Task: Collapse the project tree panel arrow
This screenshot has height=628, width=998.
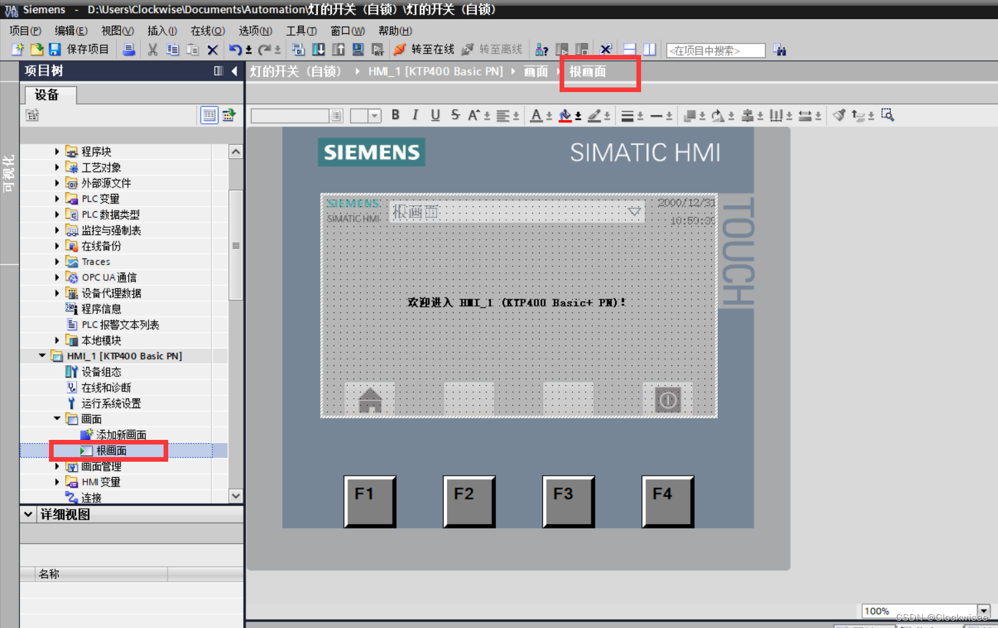Action: [x=234, y=71]
